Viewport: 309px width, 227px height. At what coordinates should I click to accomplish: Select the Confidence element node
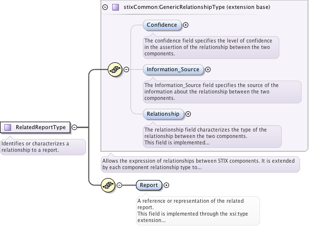tap(162, 25)
